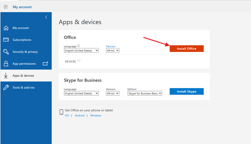Go to Subscriptions in the sidebar
This screenshot has height=144, width=251.
point(22,40)
